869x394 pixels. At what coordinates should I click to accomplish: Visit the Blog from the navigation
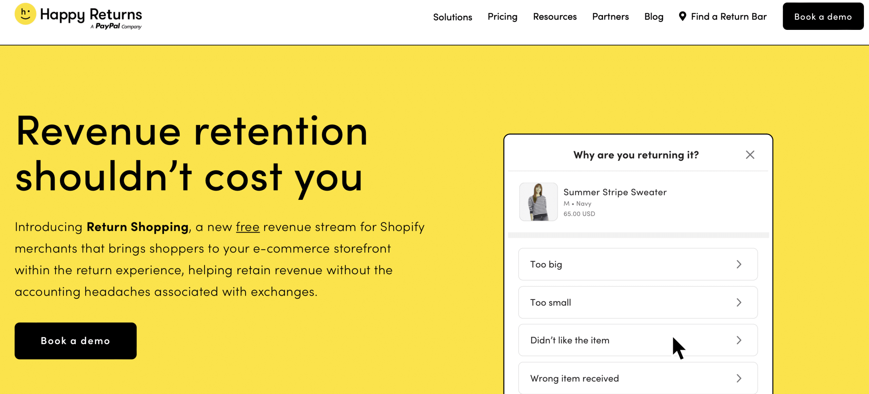(654, 17)
